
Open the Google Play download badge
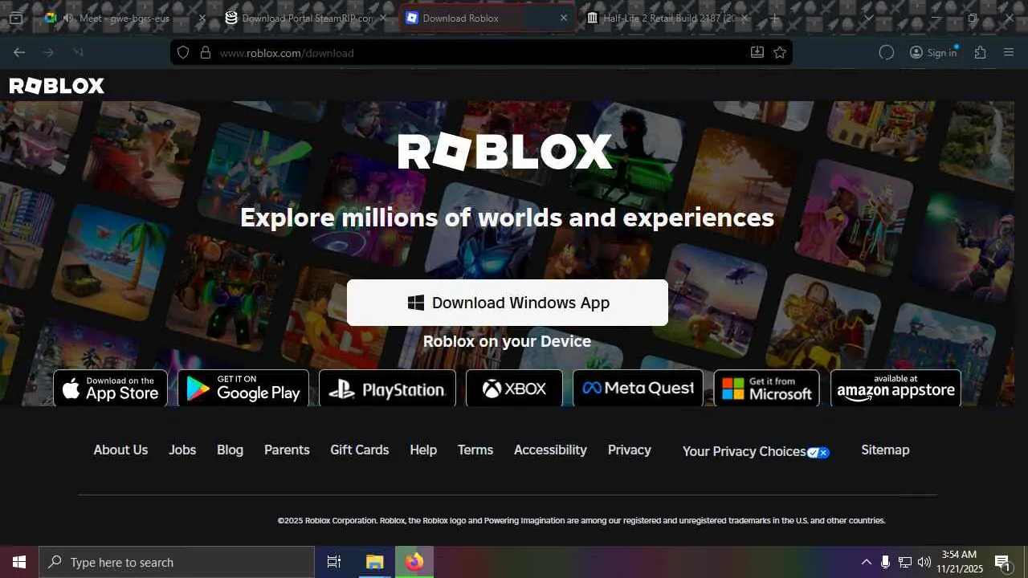pyautogui.click(x=243, y=389)
